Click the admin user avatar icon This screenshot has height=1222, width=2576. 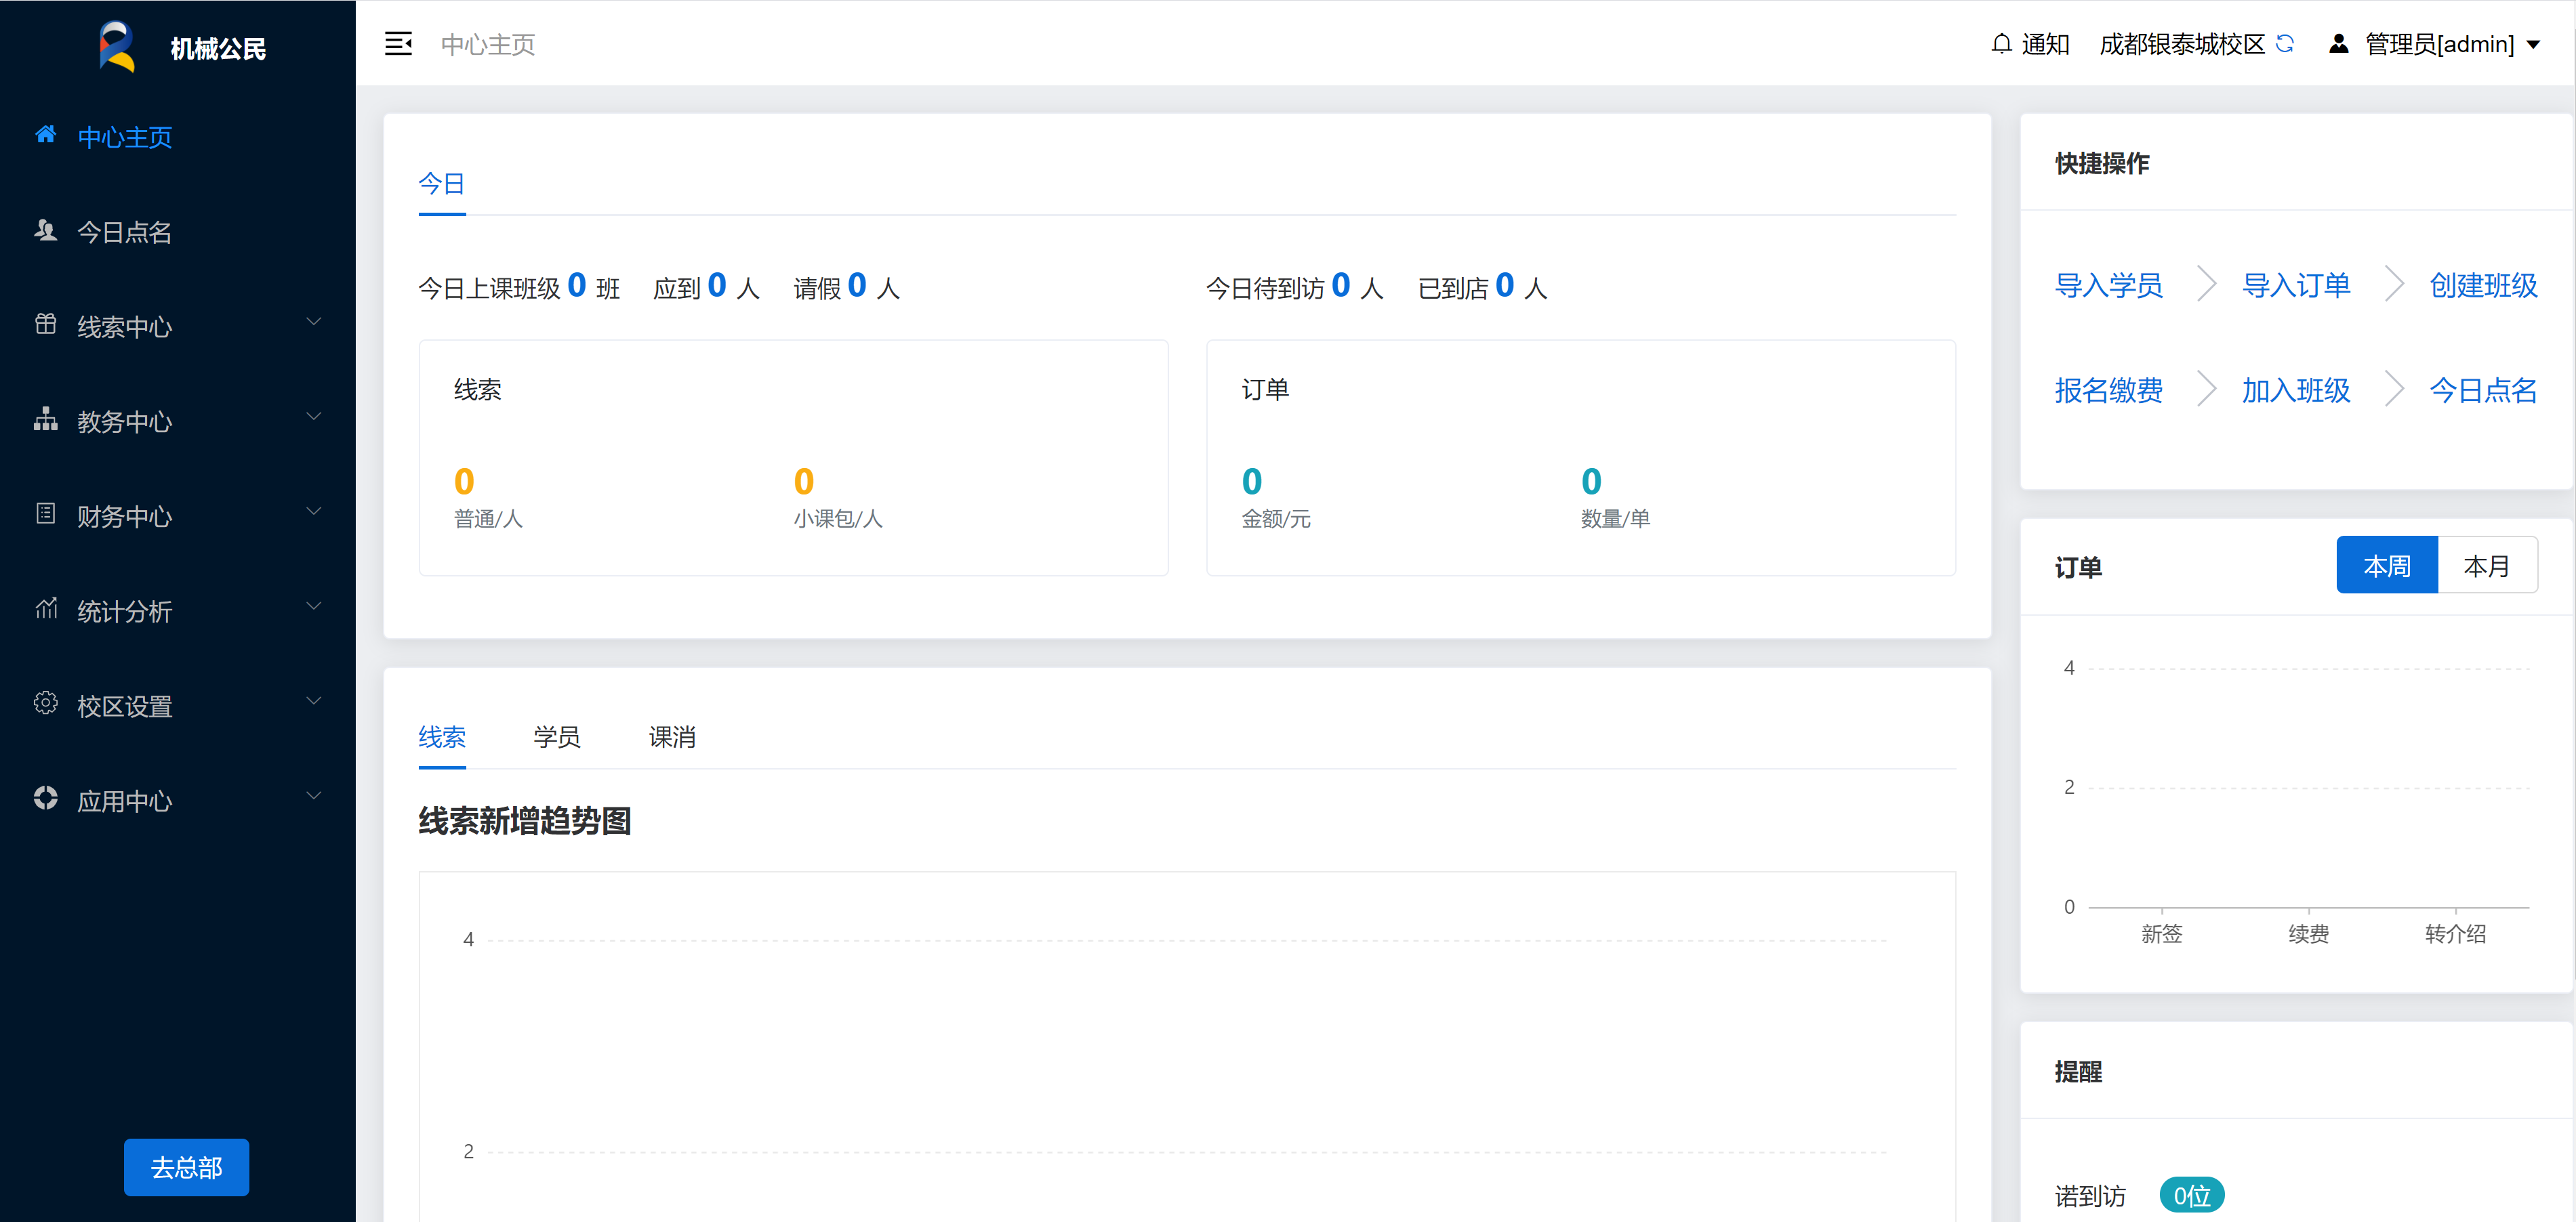click(2338, 44)
